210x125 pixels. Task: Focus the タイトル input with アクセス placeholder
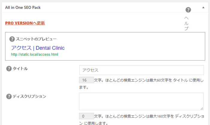click(141, 70)
